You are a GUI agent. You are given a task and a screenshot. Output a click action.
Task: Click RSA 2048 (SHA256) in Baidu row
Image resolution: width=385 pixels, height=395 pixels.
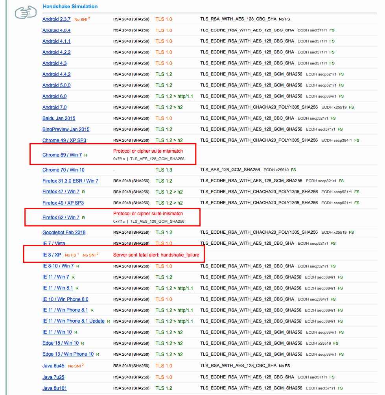click(131, 118)
